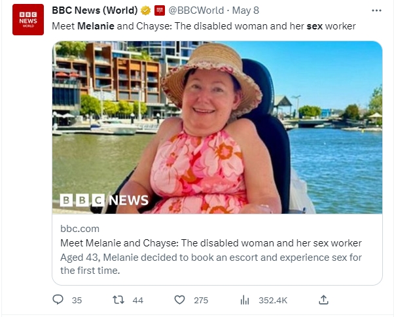
Task: Open the bbc.com domain link in card
Action: pos(80,228)
